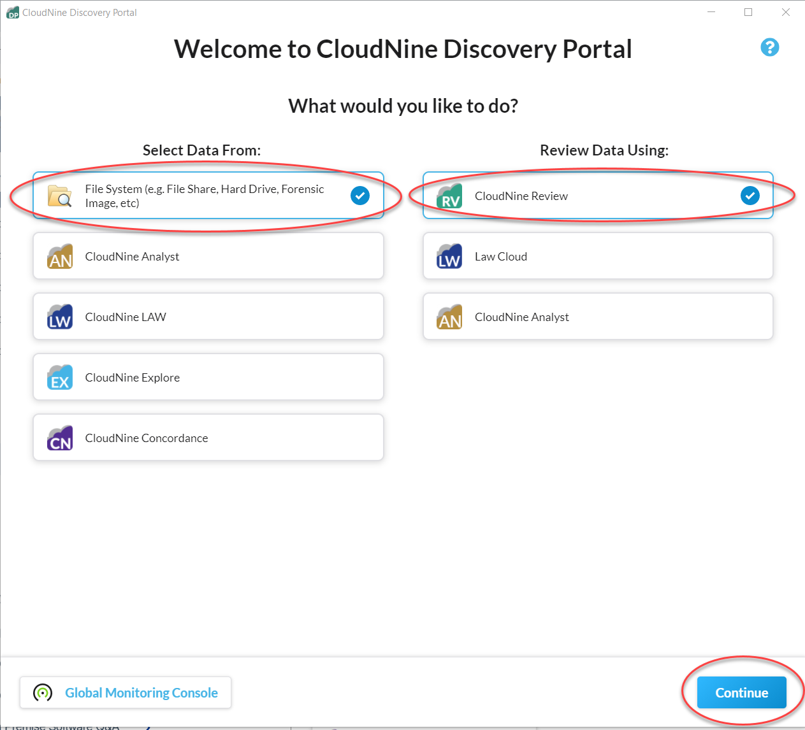This screenshot has width=805, height=730.
Task: Click the File System folder icon
Action: pos(59,196)
